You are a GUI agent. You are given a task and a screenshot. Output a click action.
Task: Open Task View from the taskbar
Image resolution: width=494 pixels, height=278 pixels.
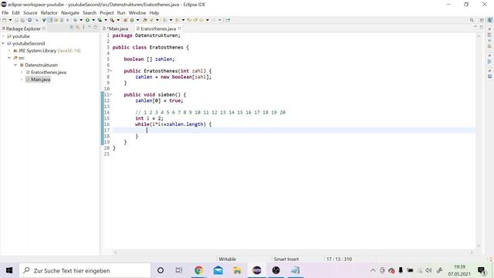coord(179,270)
